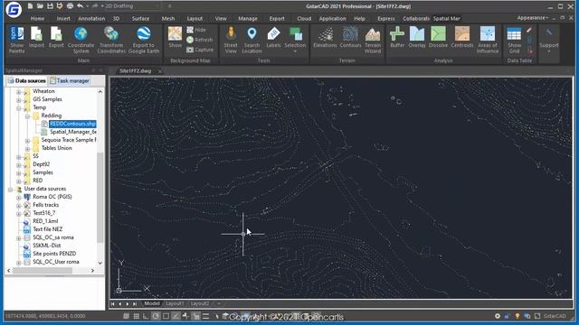The height and width of the screenshot is (325, 579).
Task: Click the GstarCAD application logo button
Action: coord(14,10)
